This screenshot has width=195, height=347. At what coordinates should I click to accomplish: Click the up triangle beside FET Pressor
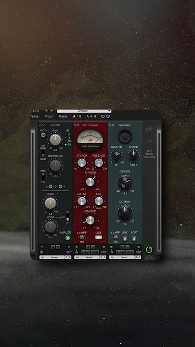(x=75, y=125)
